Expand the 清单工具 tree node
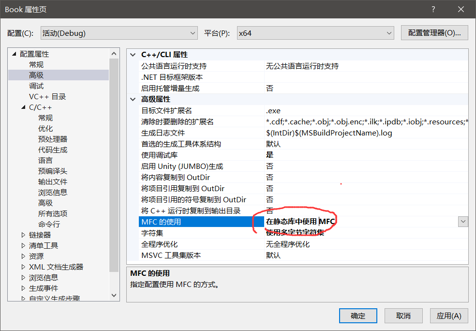476x331 pixels. pos(23,245)
